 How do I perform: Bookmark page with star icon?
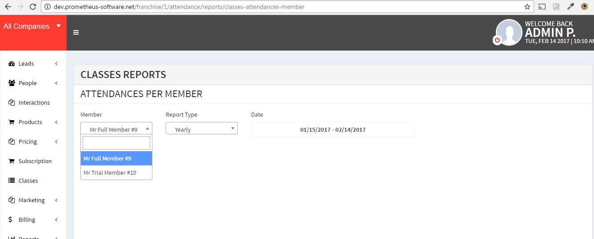527,7
